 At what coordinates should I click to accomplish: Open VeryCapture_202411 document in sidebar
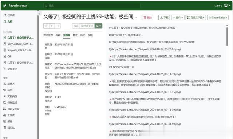tap(18, 44)
